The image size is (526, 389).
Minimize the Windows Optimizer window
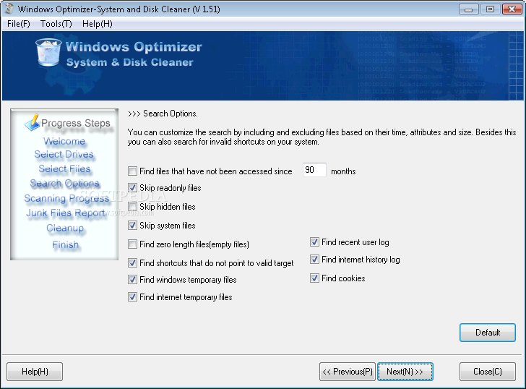(469, 9)
